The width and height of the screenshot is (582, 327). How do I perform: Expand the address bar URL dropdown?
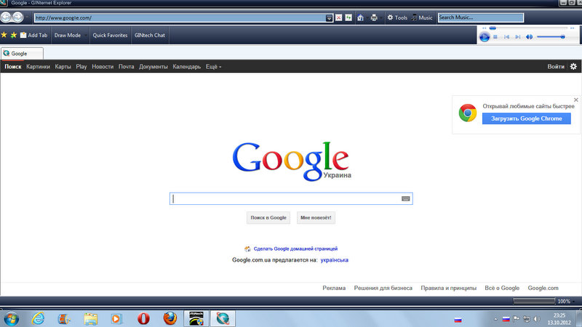click(x=329, y=17)
